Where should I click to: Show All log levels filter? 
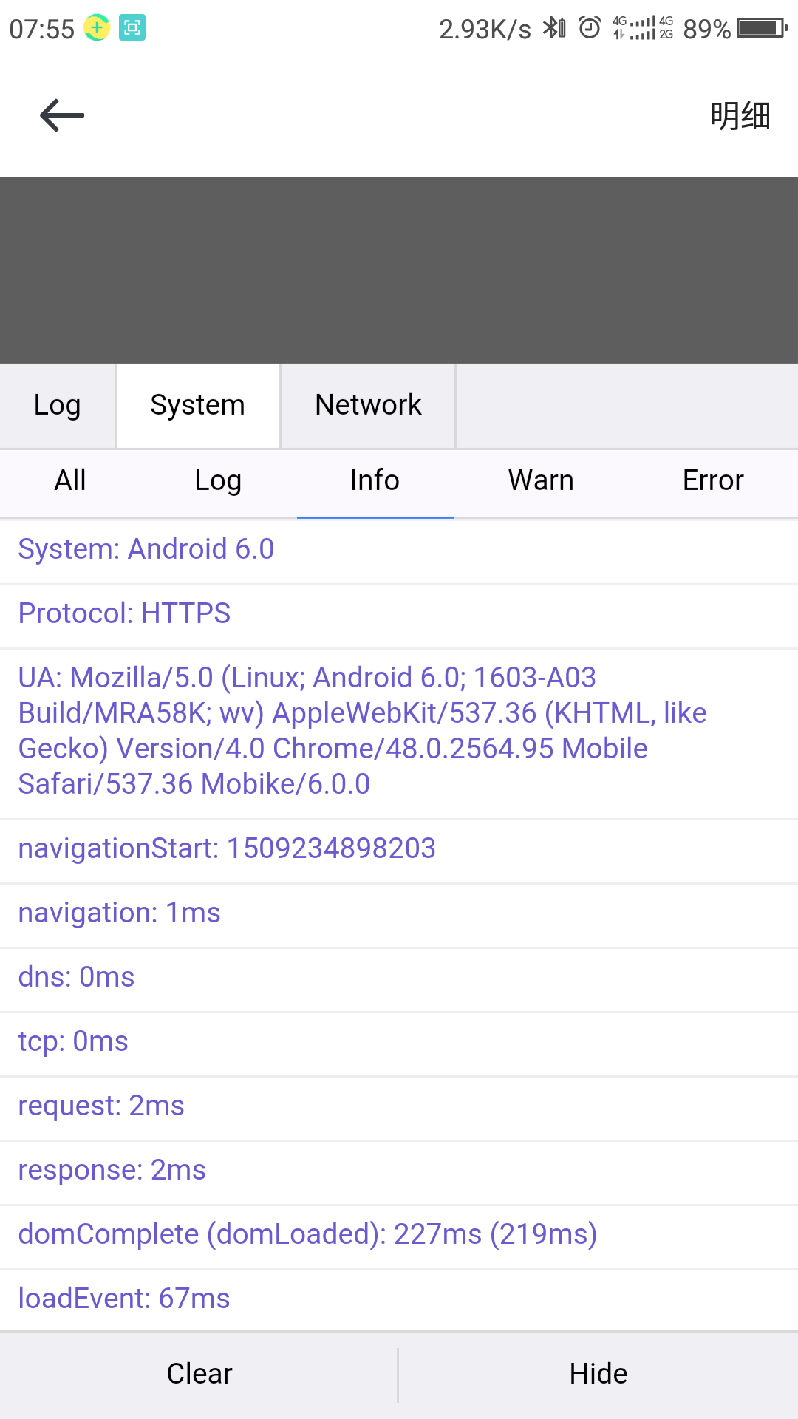click(x=70, y=481)
